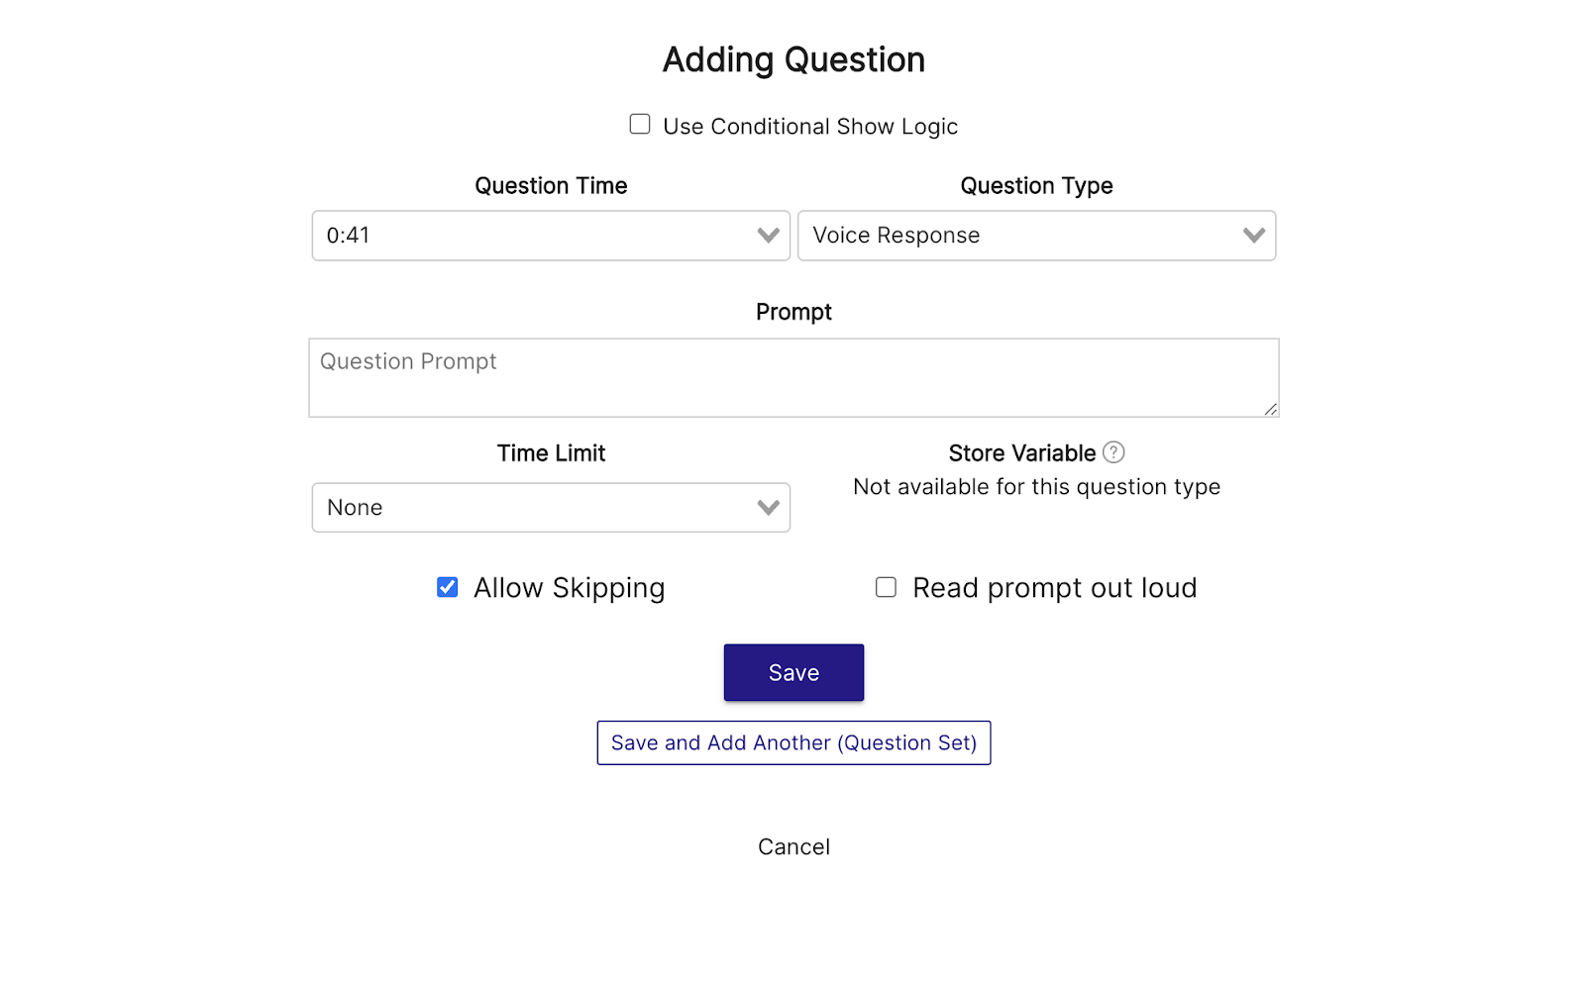Viewport: 1585px width, 984px height.
Task: Click the textarea resize handle
Action: (x=1271, y=411)
